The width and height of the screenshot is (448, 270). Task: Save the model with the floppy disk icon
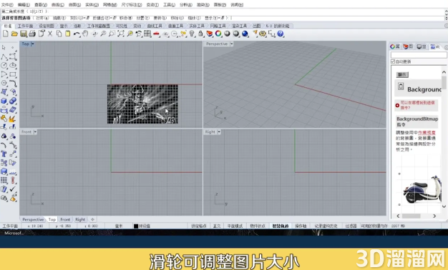(24, 34)
